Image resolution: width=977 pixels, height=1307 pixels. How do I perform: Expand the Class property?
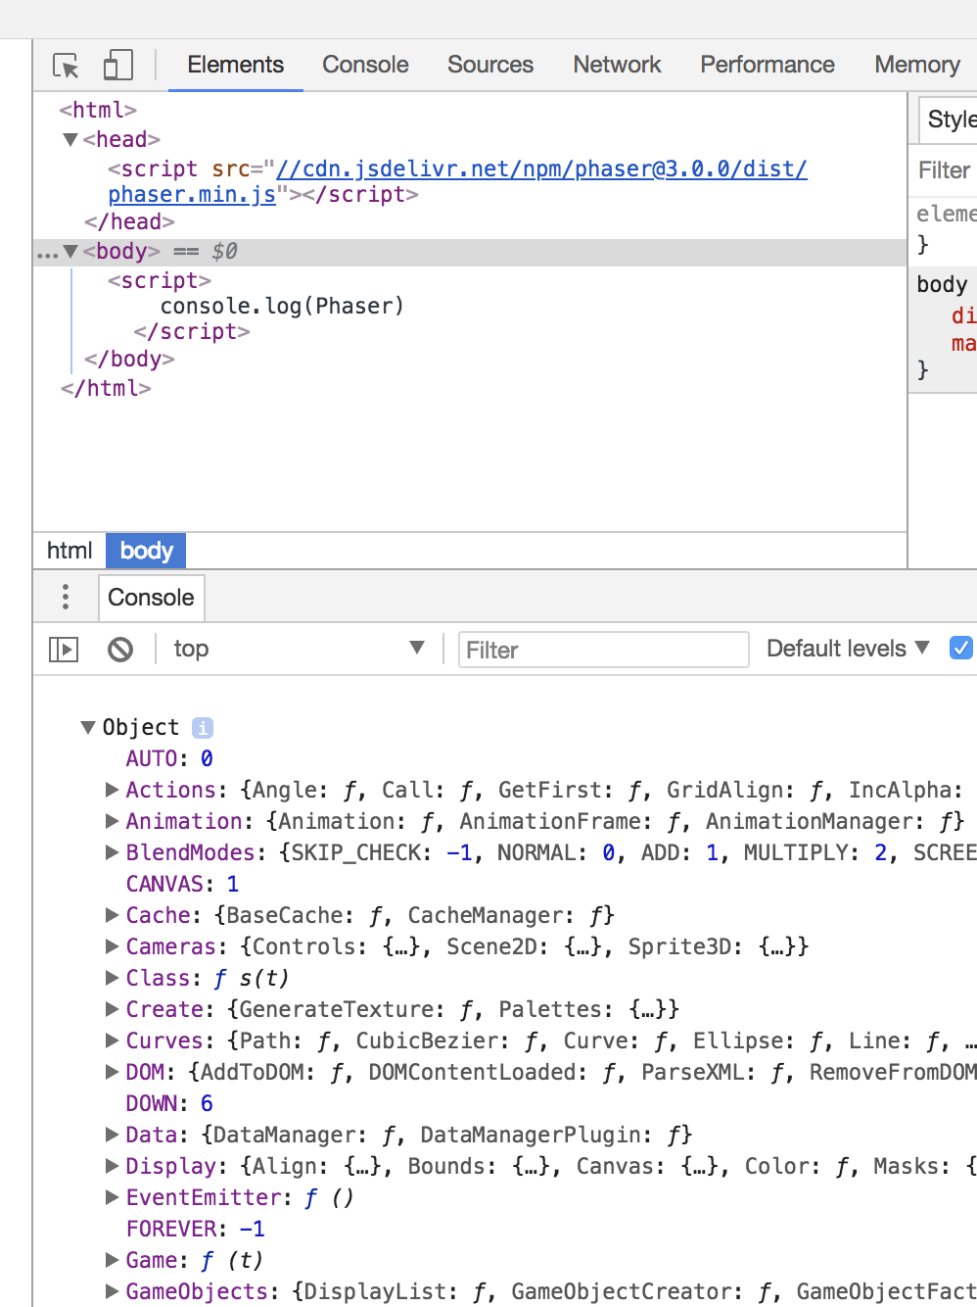pyautogui.click(x=113, y=978)
